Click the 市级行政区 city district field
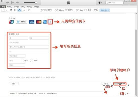This screenshot has height=97, width=138. point(17,56)
